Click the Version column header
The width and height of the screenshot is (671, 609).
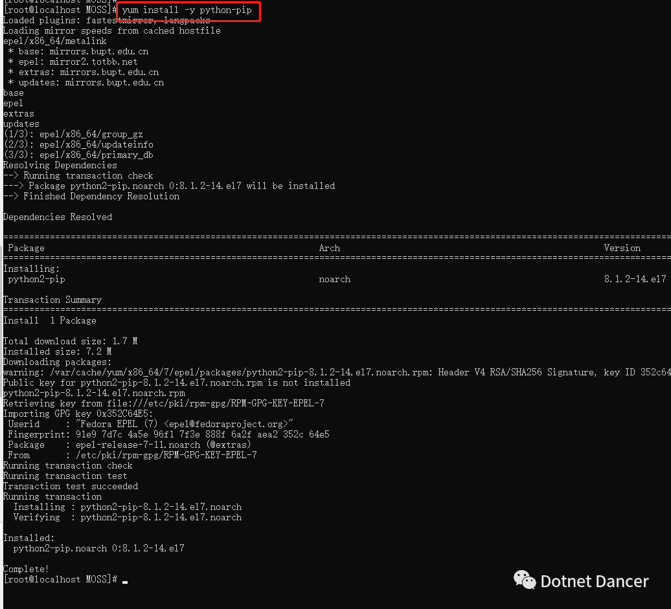point(622,248)
